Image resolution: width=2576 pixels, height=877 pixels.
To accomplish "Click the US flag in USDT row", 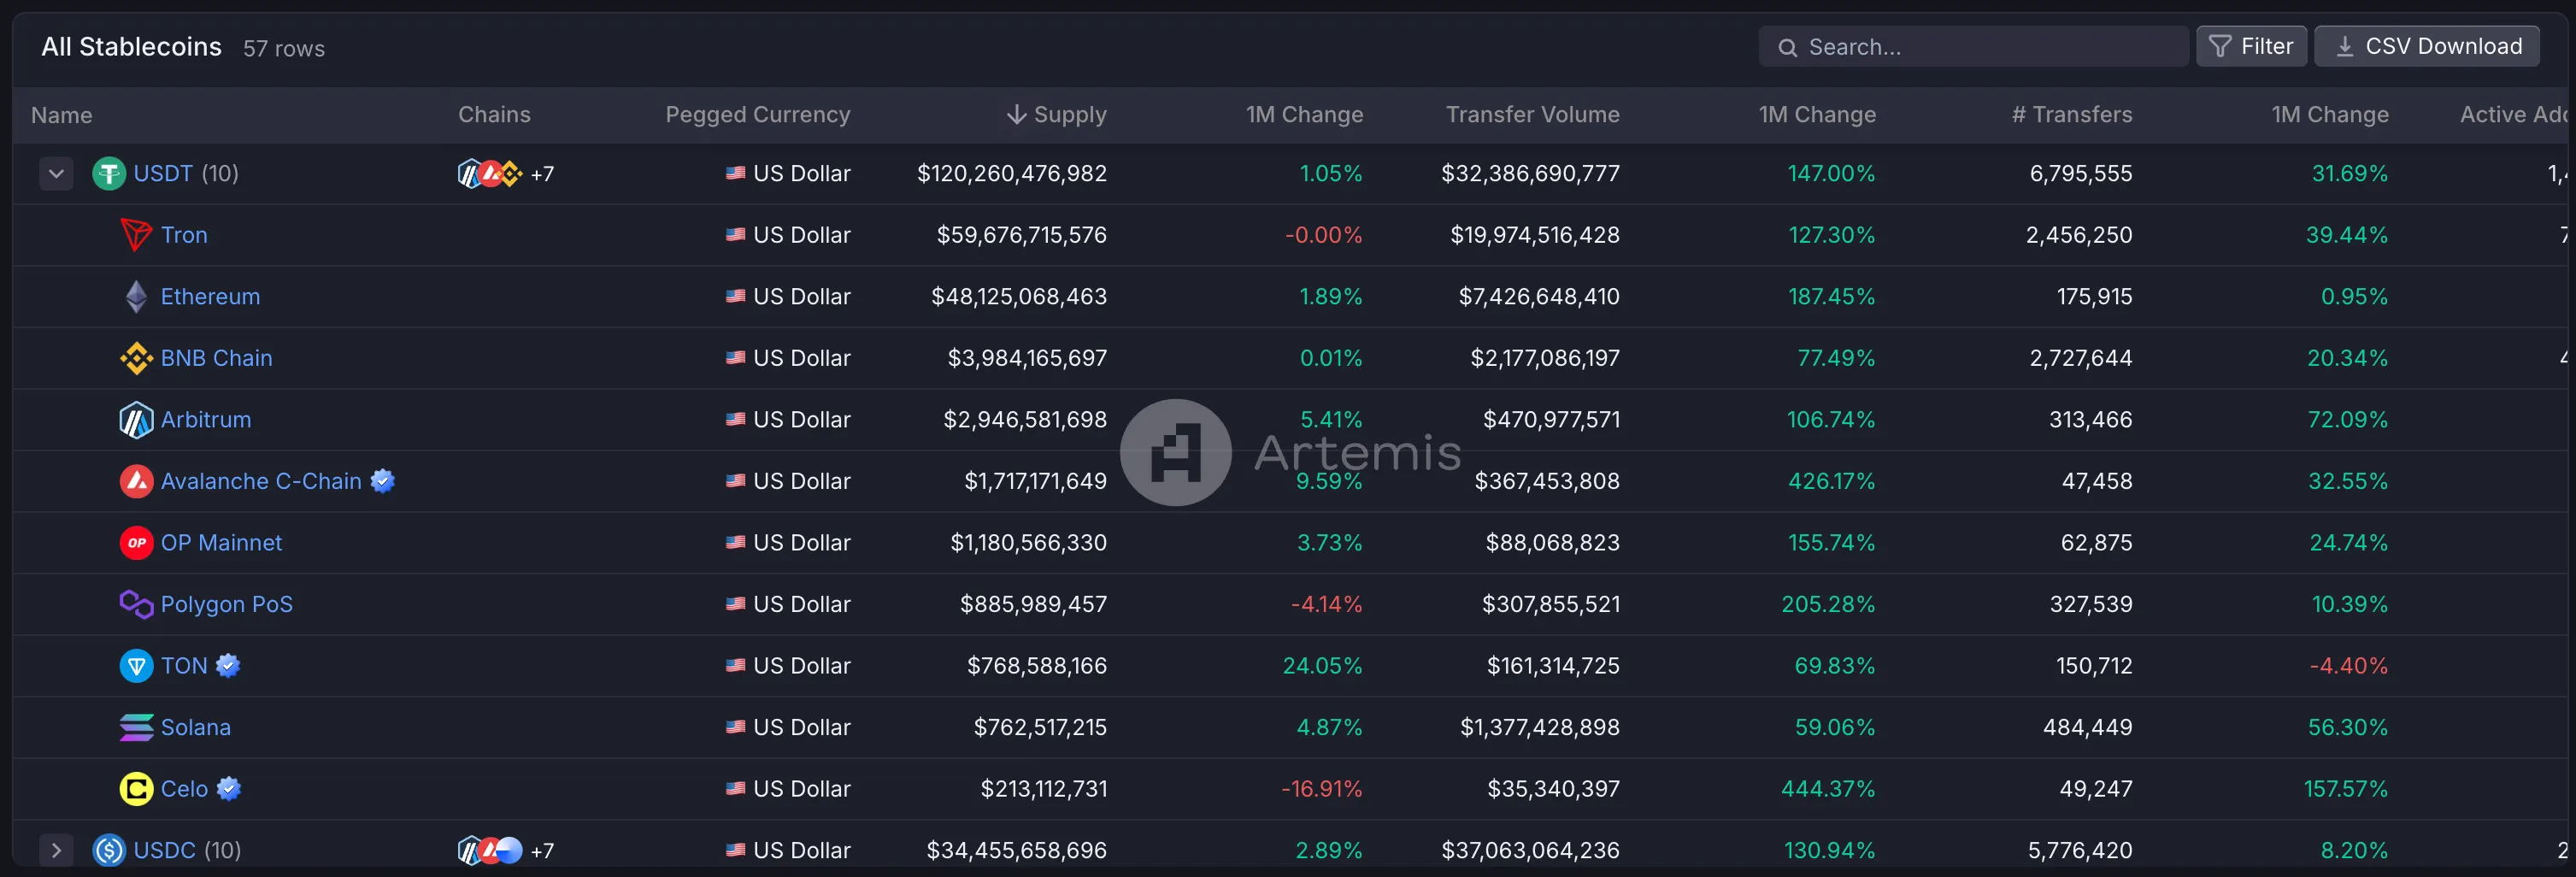I will [x=735, y=173].
